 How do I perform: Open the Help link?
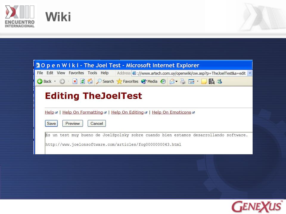point(49,112)
